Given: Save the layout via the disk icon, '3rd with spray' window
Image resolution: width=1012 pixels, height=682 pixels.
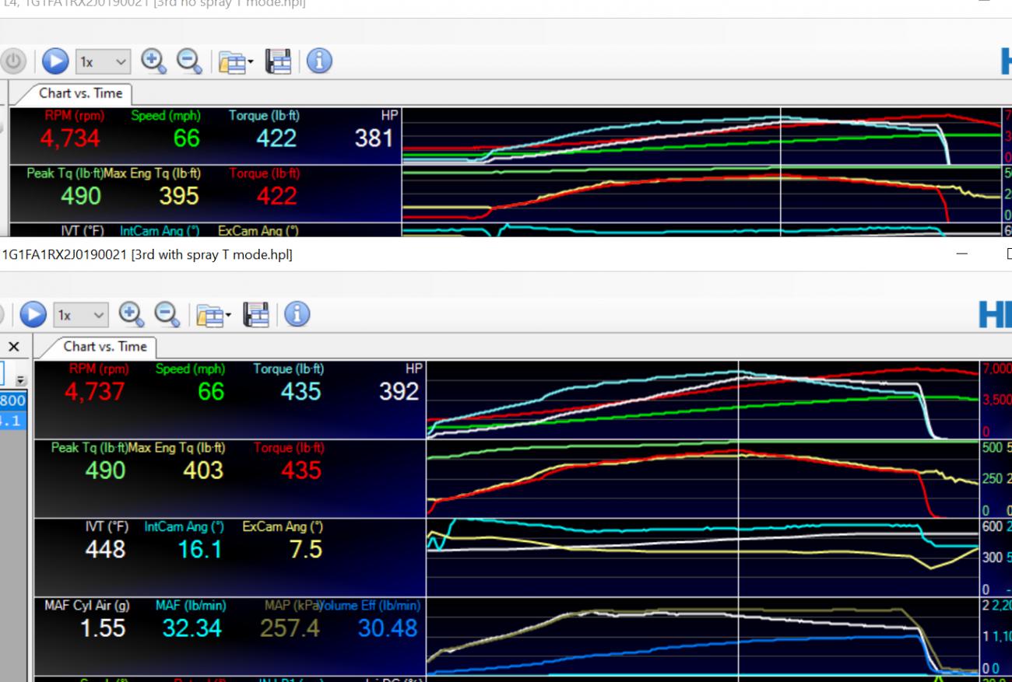Looking at the screenshot, I should point(256,314).
